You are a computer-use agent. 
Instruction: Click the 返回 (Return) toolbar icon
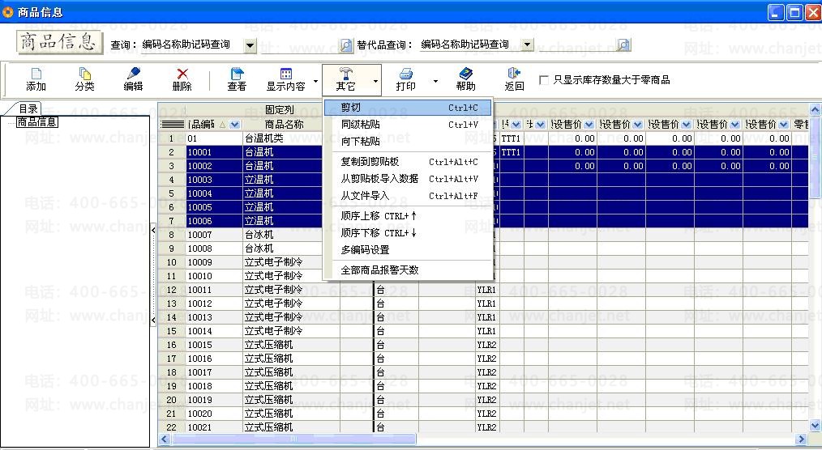pyautogui.click(x=514, y=79)
